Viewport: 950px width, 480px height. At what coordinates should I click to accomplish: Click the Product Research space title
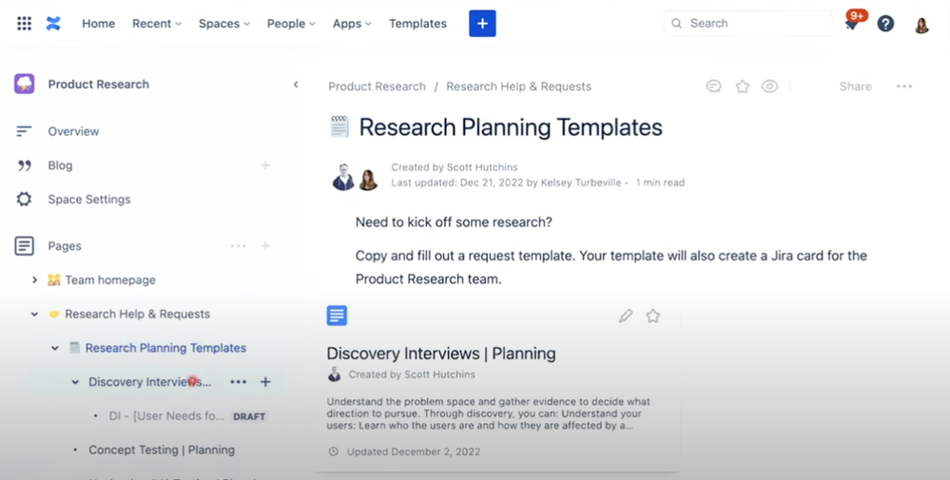pos(98,85)
